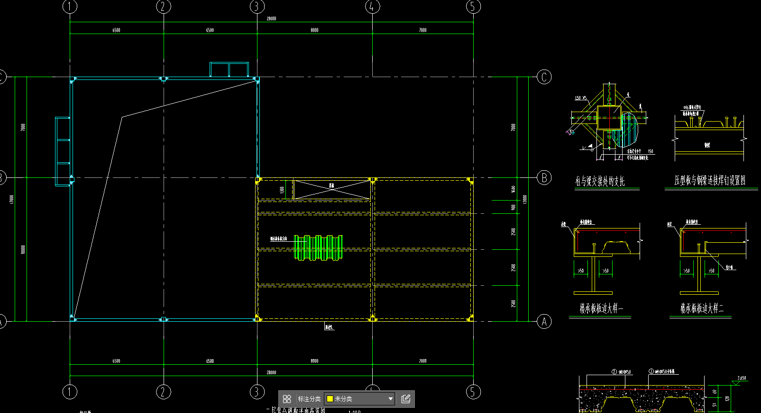Select the green corrugated deck hatch symbol
This screenshot has width=761, height=413.
(x=318, y=247)
